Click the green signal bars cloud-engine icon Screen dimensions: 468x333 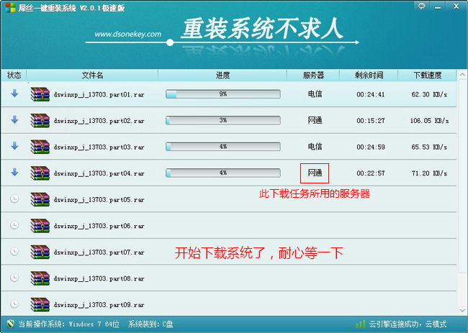coord(360,324)
